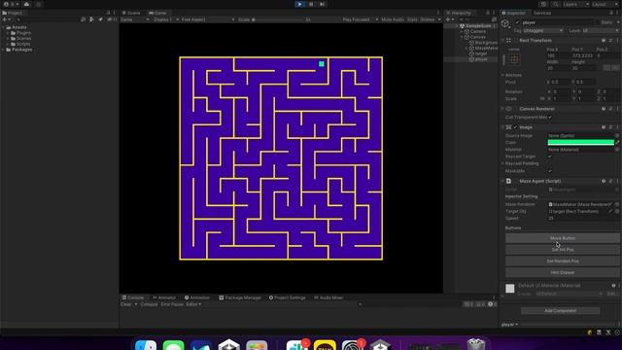Expand the Assets folder in the Project panel
Image resolution: width=622 pixels, height=350 pixels.
pyautogui.click(x=4, y=27)
